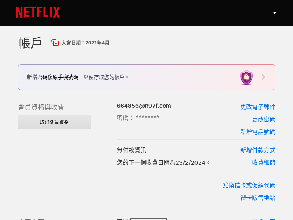Open the 更改電子郵件 link

[258, 107]
